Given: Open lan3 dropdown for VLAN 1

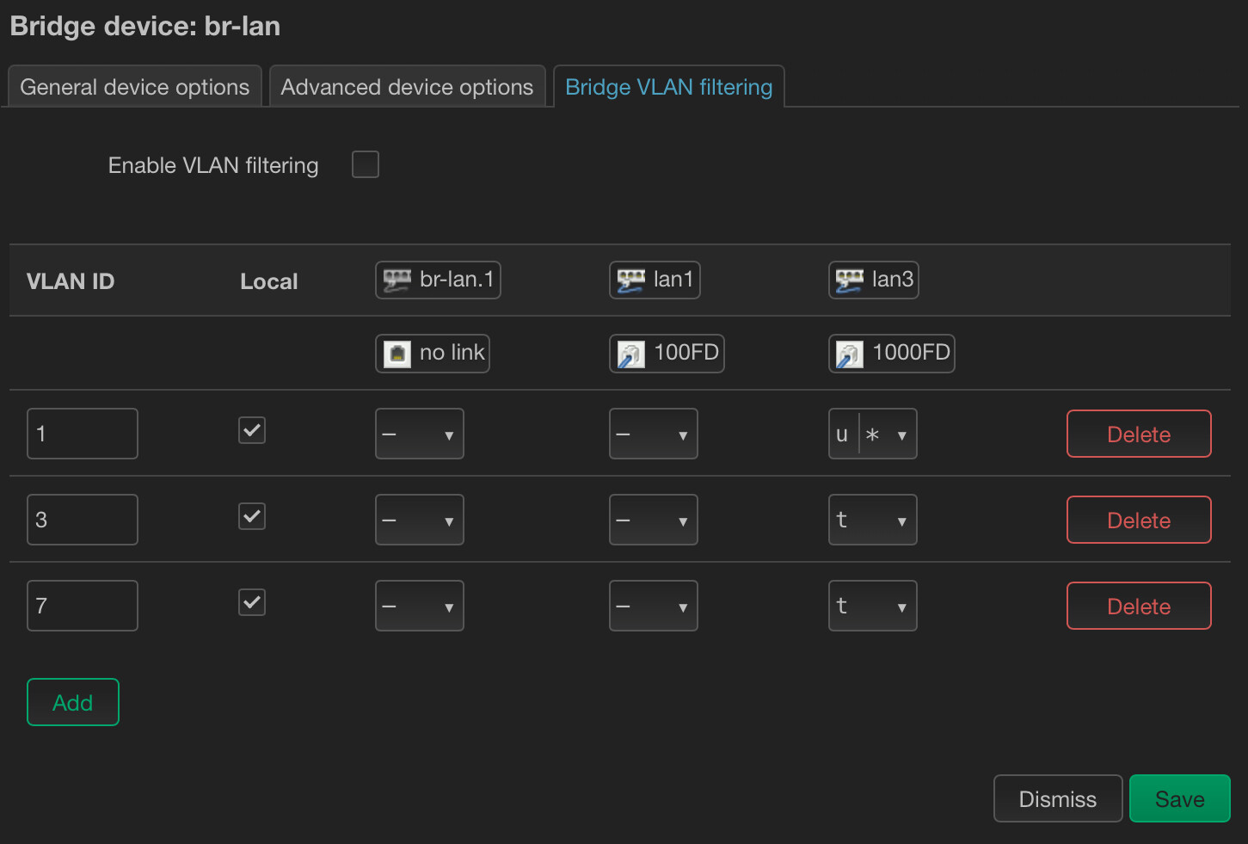Looking at the screenshot, I should click(x=872, y=434).
